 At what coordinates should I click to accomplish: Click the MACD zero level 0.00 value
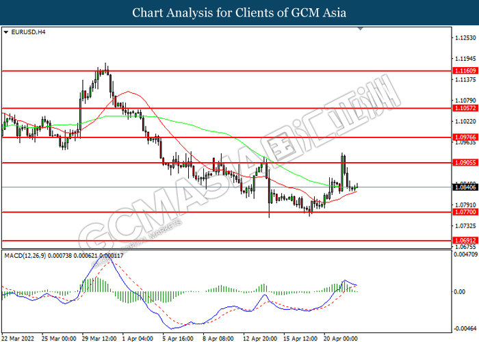point(460,292)
